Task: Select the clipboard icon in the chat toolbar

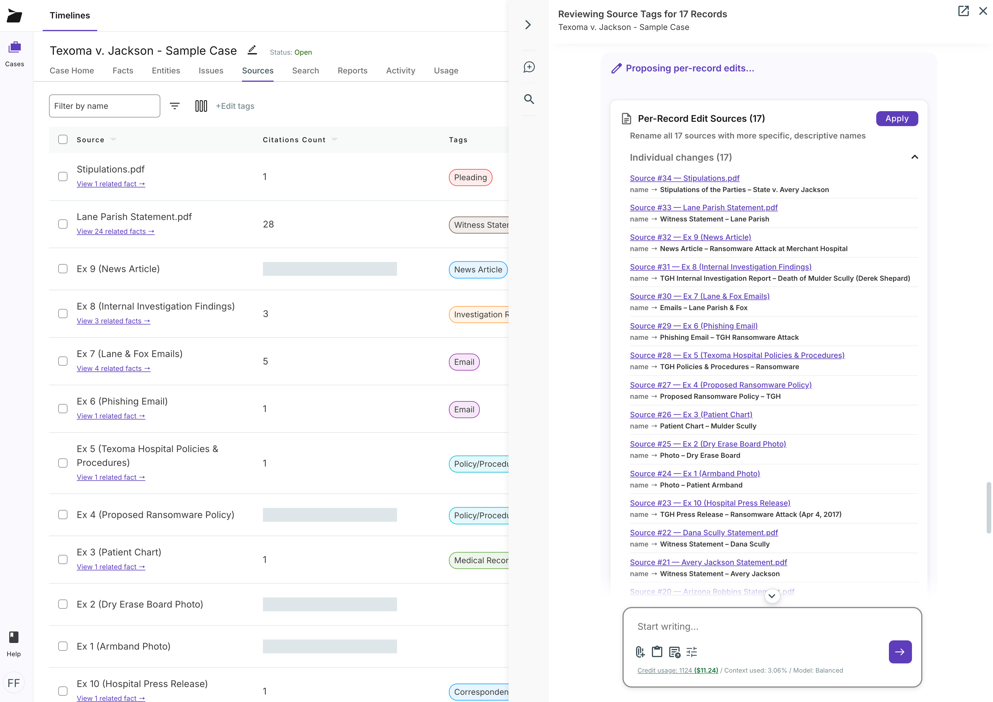Action: pos(657,652)
